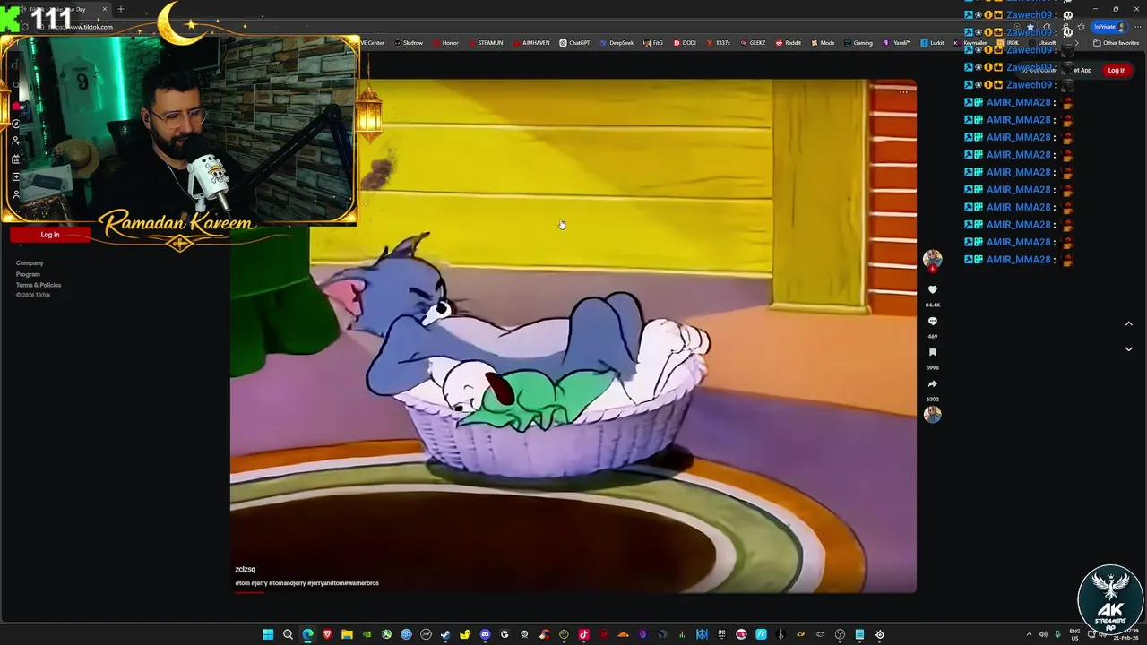
Task: Go to previous video with up chevron
Action: coord(1128,323)
